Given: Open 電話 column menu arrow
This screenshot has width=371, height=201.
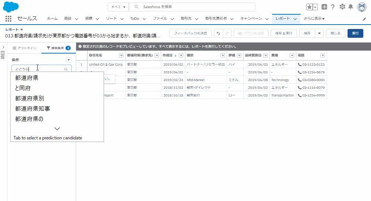Looking at the screenshot, I should click(x=323, y=55).
